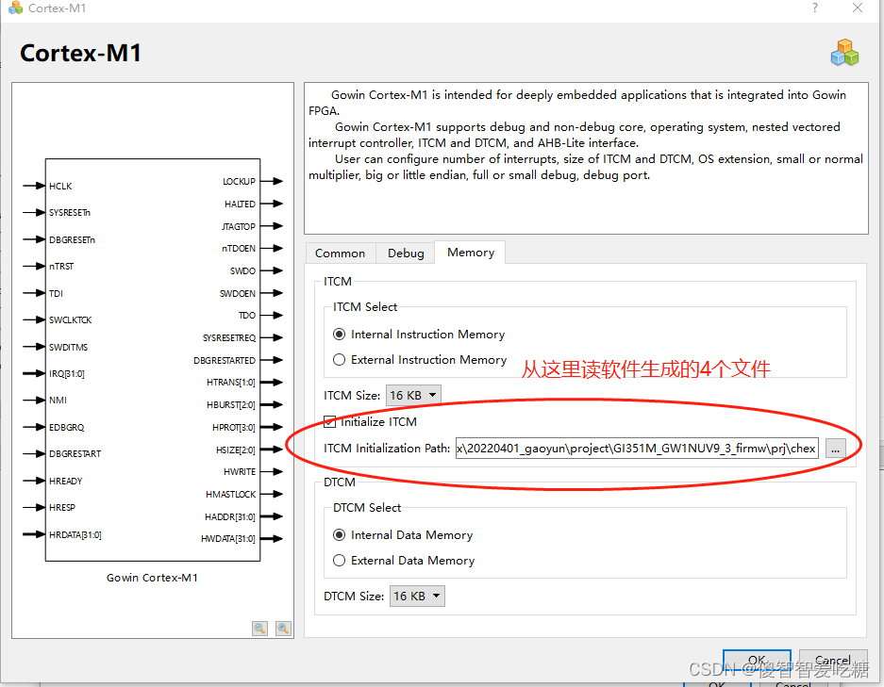Click the nTRST input port label
Screen dimensions: 884x687
point(61,266)
